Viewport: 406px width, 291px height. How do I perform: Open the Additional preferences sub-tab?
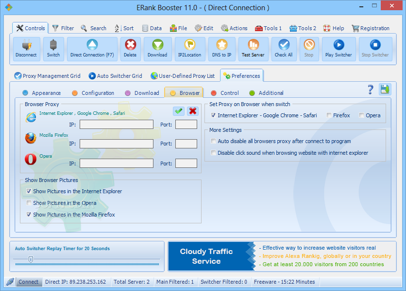[266, 93]
